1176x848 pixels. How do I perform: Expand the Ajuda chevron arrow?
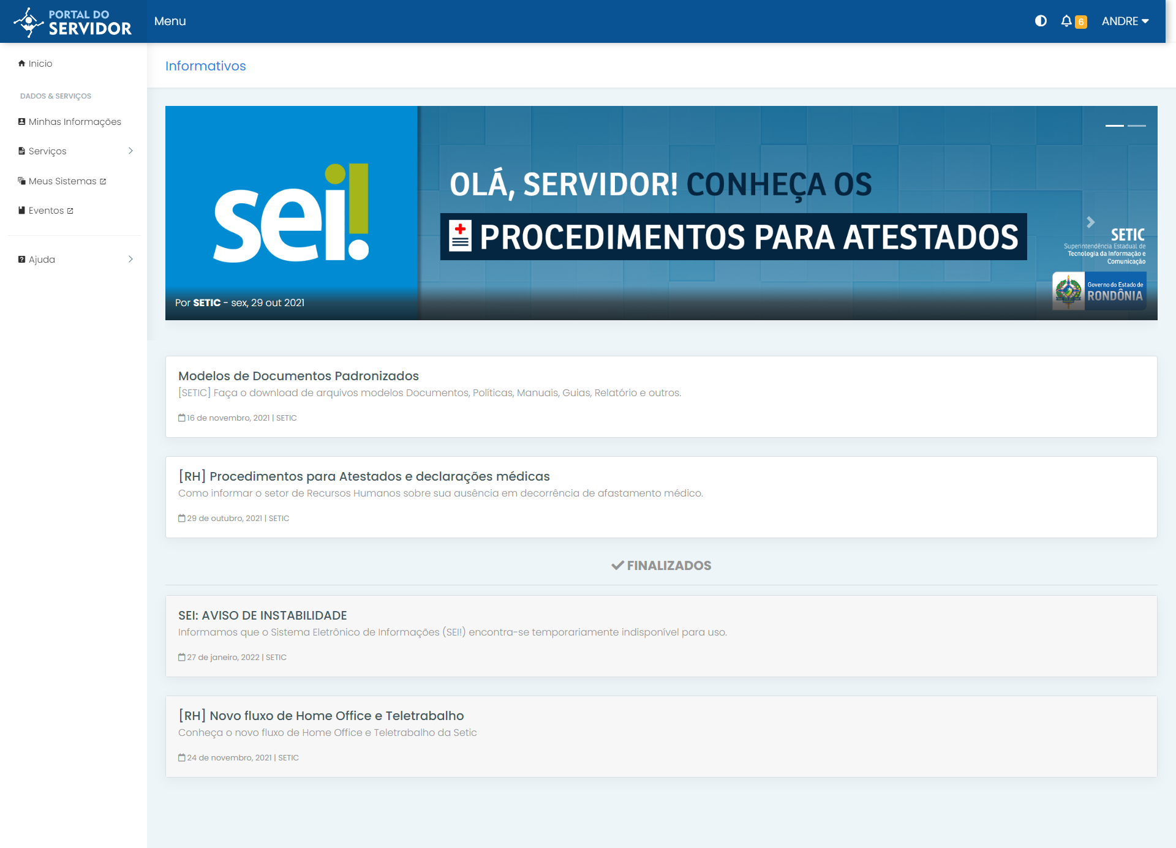click(130, 259)
